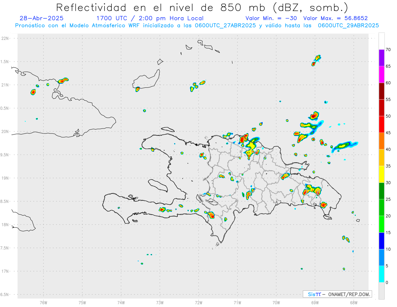
Task: Click the "72W" longitude label
Action: pos(198,302)
